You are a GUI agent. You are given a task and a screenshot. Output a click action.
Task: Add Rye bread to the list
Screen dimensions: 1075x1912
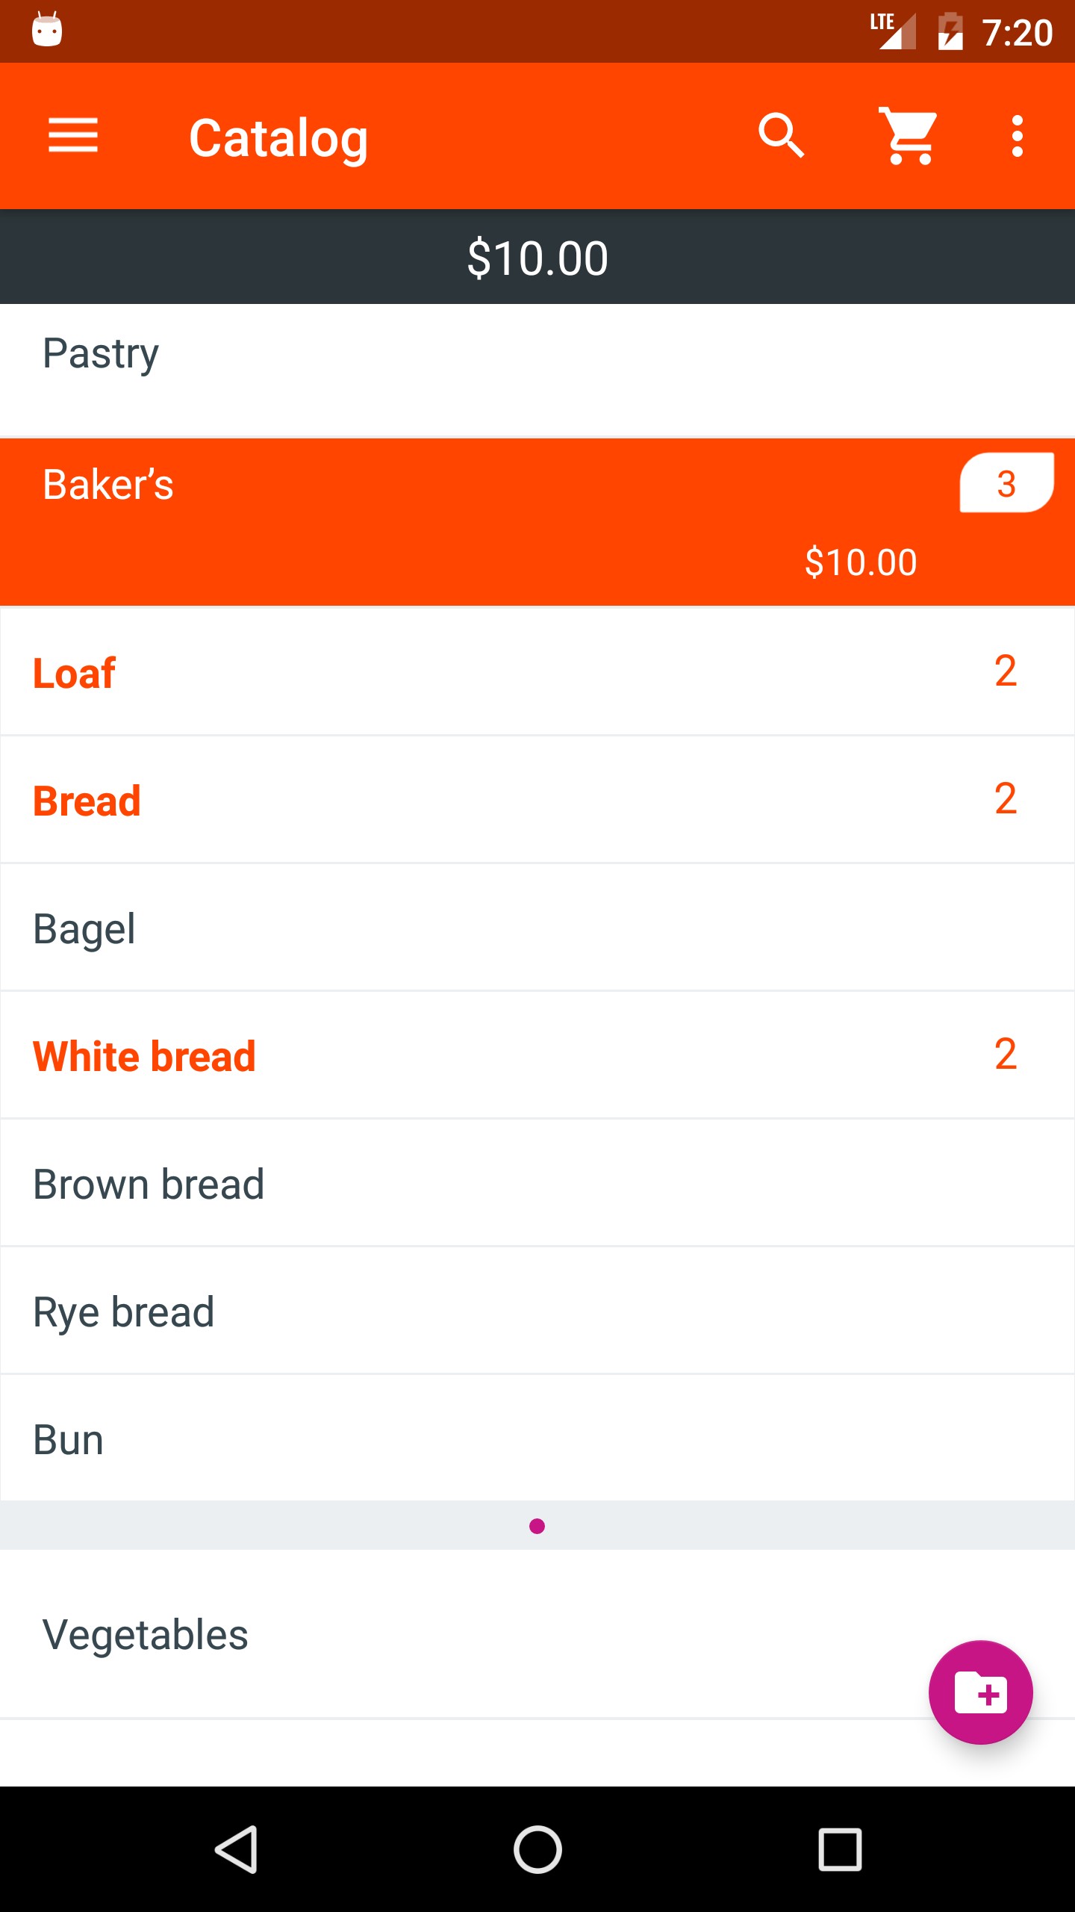537,1312
